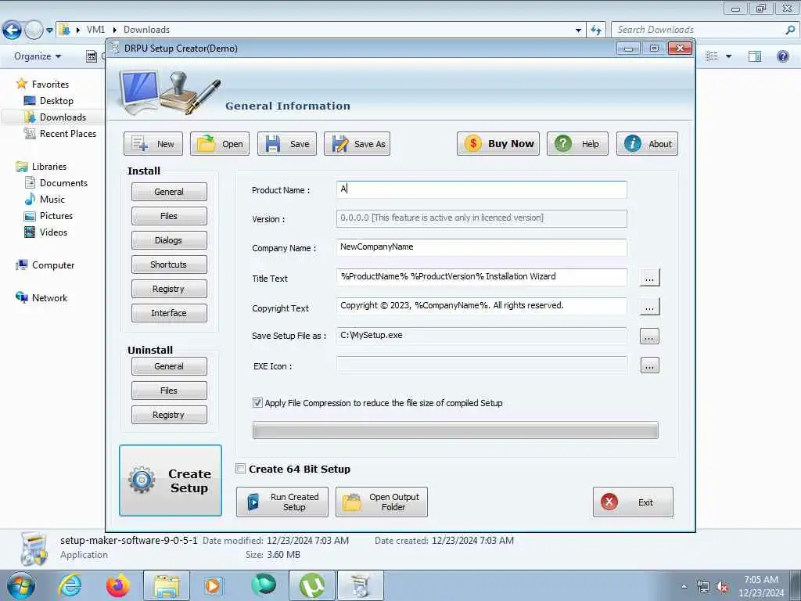Open view options dropdown in Explorer
Viewport: 801px width, 601px height.
coord(729,56)
